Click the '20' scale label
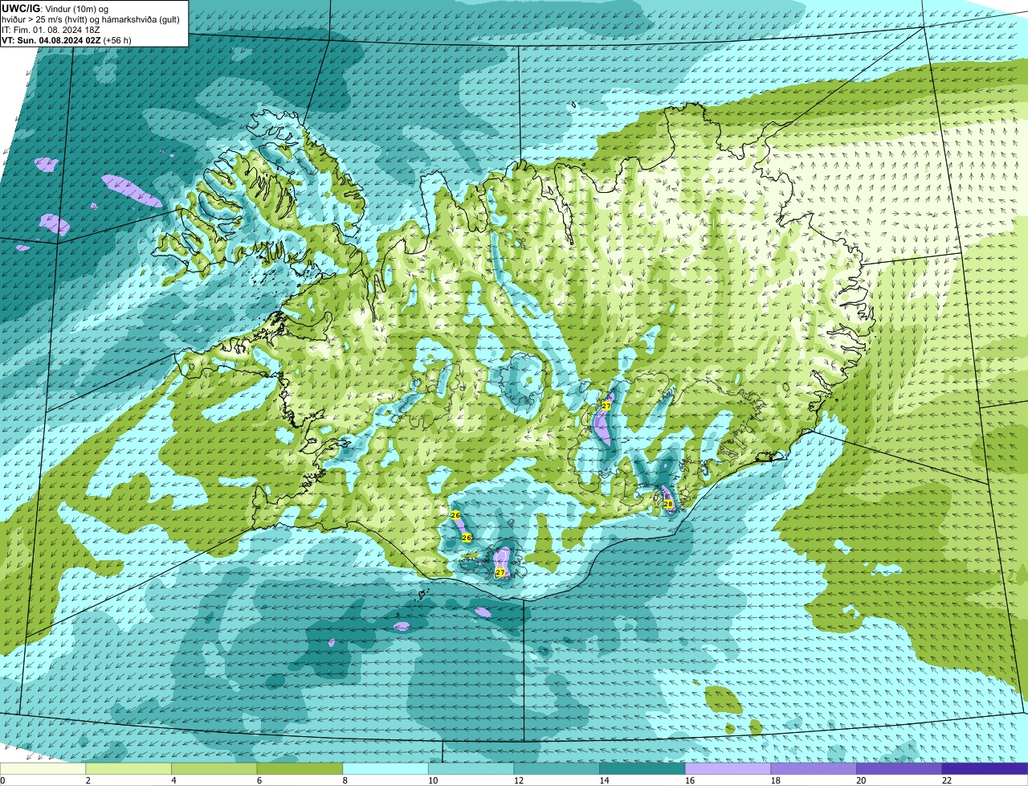Viewport: 1028px width, 786px height. pyautogui.click(x=861, y=780)
